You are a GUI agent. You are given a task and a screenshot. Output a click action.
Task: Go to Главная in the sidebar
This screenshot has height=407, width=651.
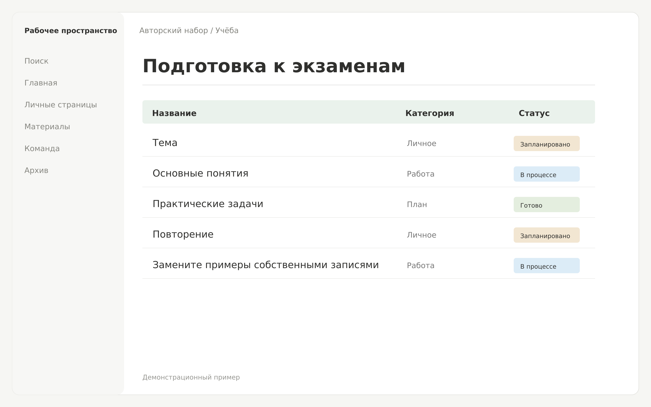pos(41,83)
